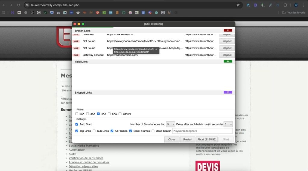Screen dimensions: 308x171
Task: Click the browser reload page icon
Action: (x=18, y=5)
